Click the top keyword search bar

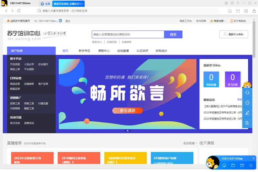pos(127,11)
